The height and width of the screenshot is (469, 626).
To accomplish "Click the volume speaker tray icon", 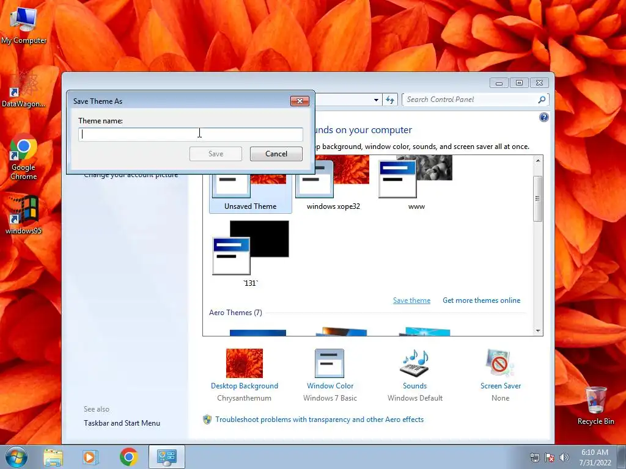I will [564, 457].
